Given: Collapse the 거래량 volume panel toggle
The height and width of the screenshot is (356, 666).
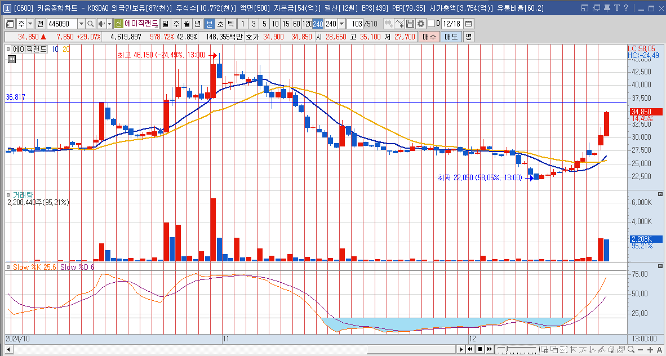Looking at the screenshot, I should click(x=8, y=194).
